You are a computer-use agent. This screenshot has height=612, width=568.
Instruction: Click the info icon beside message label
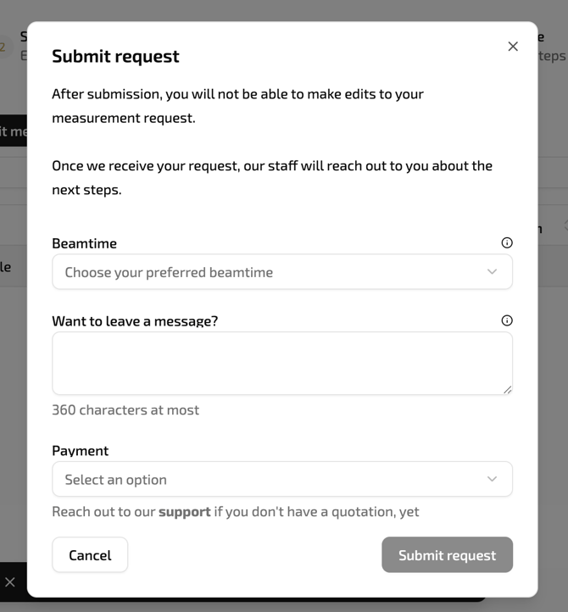click(x=507, y=320)
